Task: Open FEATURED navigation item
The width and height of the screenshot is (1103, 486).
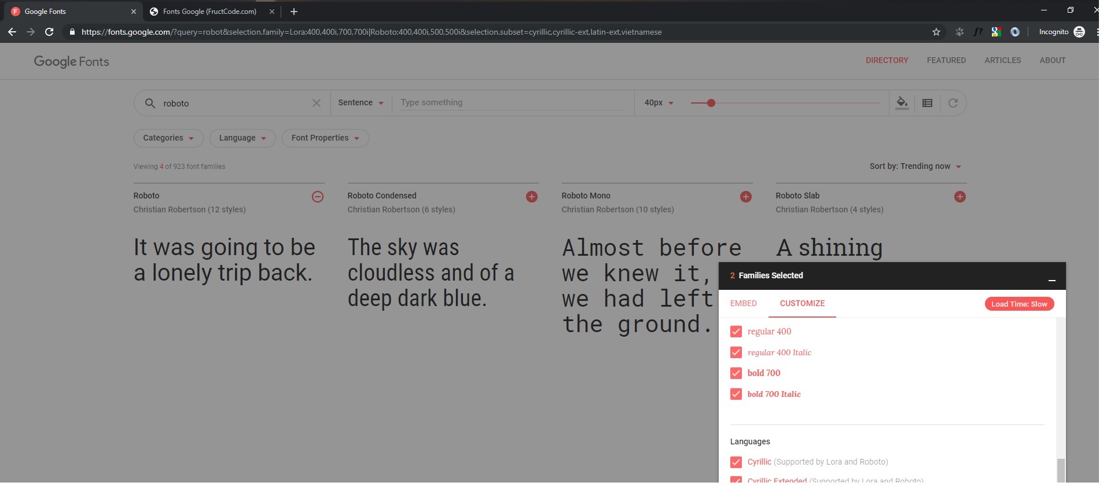Action: coord(946,60)
